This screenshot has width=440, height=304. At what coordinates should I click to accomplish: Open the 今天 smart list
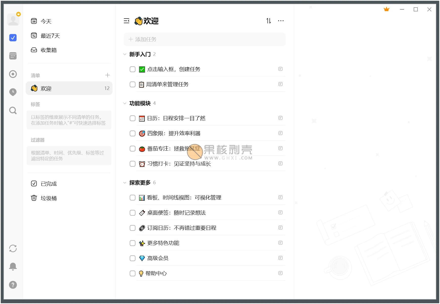point(69,21)
